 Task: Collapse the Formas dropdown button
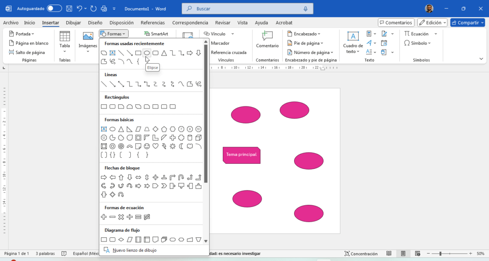114,34
